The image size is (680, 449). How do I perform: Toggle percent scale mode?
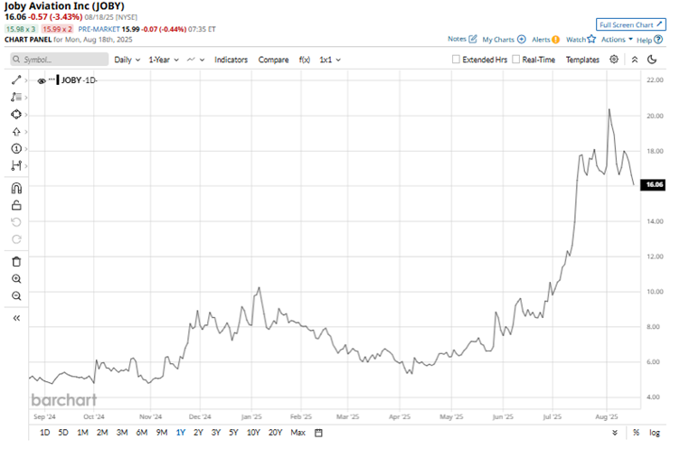coord(636,433)
